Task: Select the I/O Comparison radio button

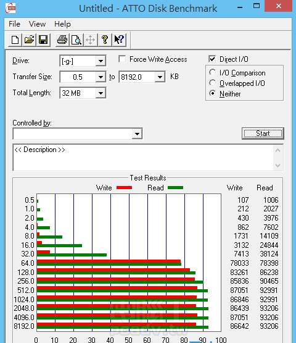Action: (212, 72)
